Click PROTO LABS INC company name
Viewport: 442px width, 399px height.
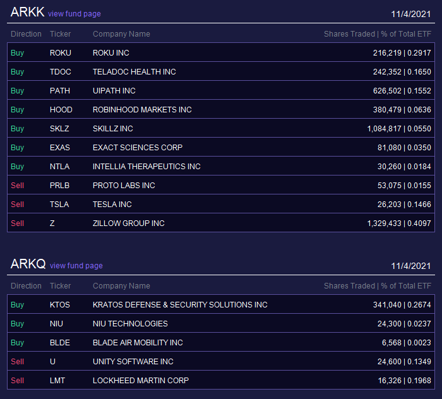[x=124, y=185]
